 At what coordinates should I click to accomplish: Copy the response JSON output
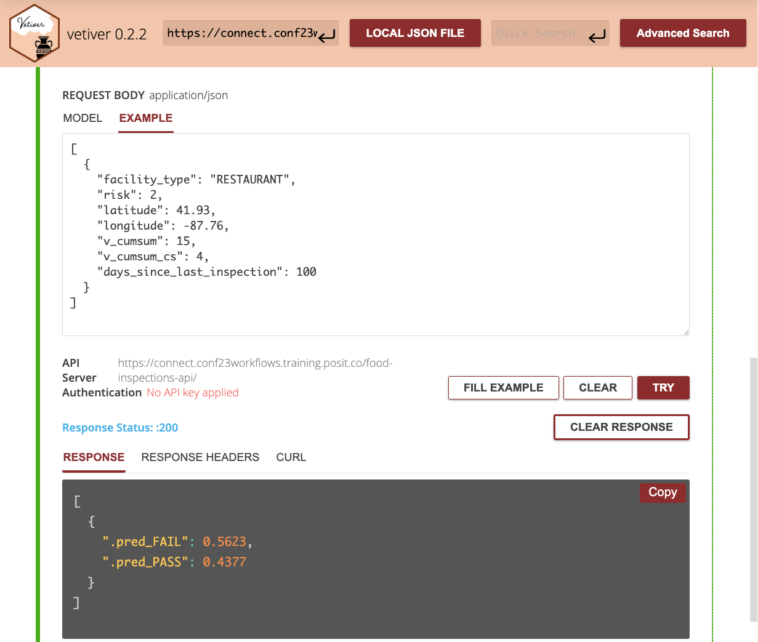662,492
